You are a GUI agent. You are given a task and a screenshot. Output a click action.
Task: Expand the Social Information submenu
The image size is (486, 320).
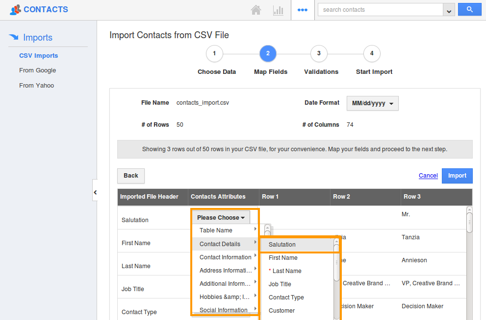[x=225, y=310]
